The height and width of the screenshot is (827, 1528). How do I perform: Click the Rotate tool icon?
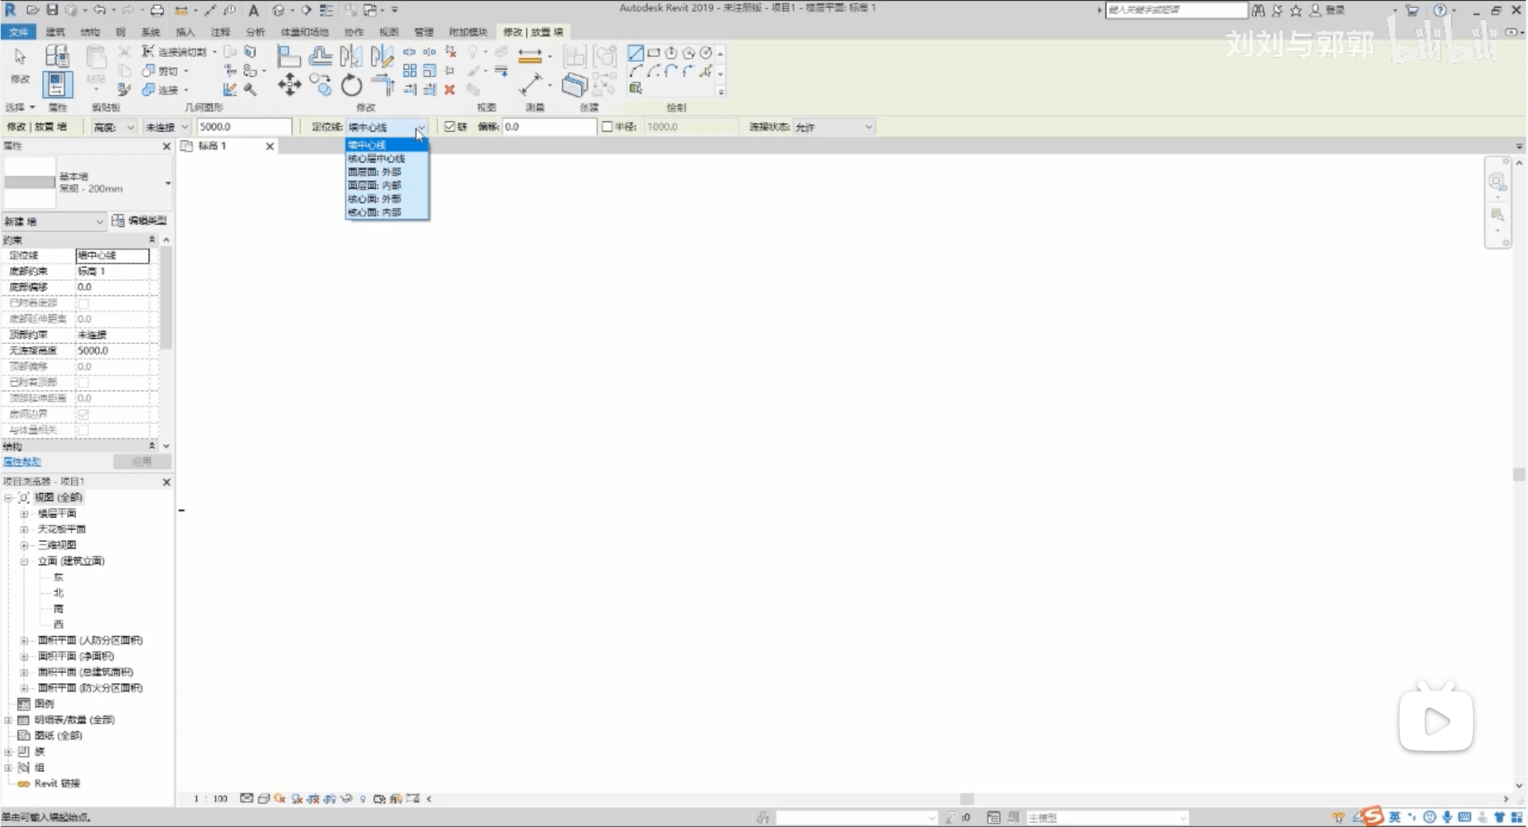pos(351,86)
